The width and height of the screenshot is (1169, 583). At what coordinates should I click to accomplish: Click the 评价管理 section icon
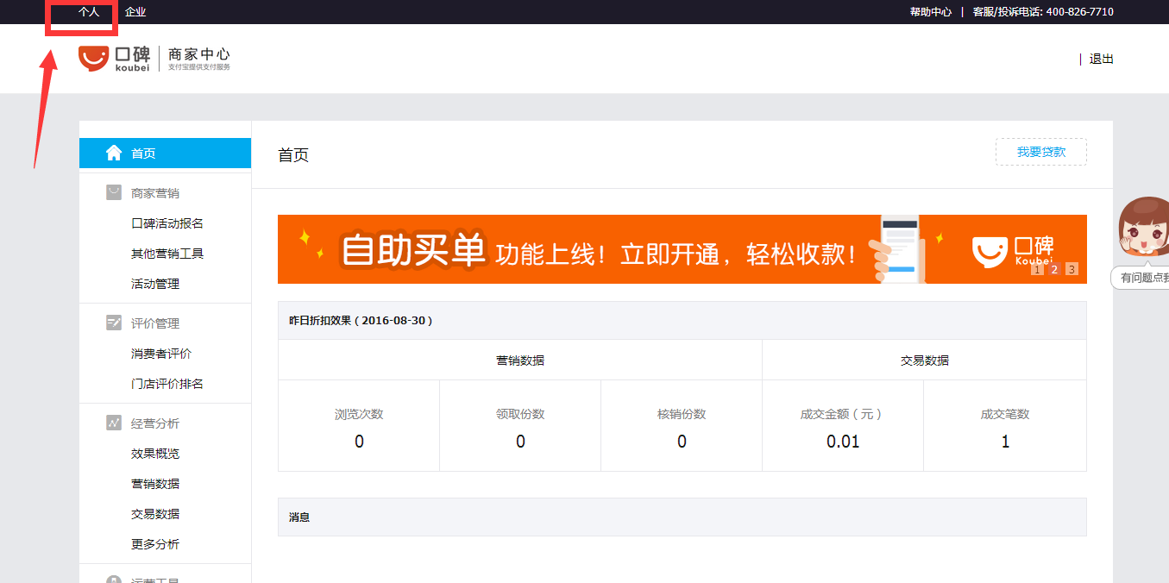(x=114, y=323)
